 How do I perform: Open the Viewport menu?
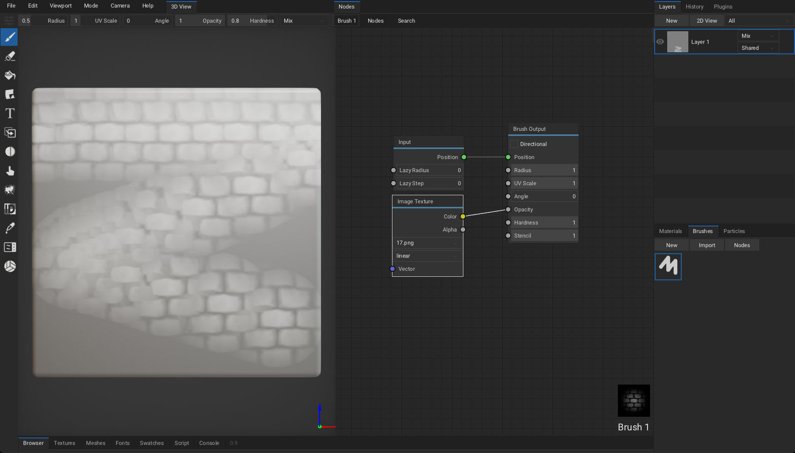[60, 6]
